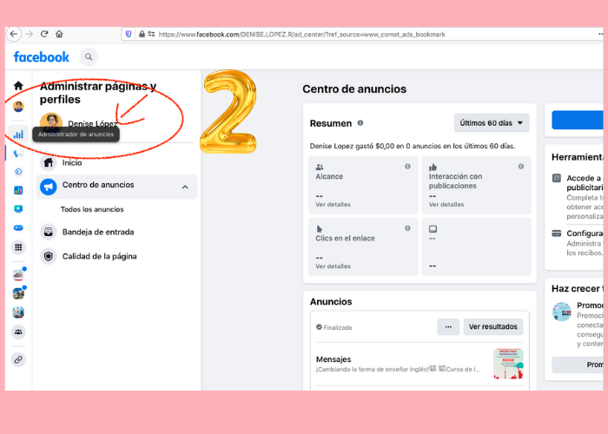
Task: Click the padlock site security icon
Action: tap(142, 34)
